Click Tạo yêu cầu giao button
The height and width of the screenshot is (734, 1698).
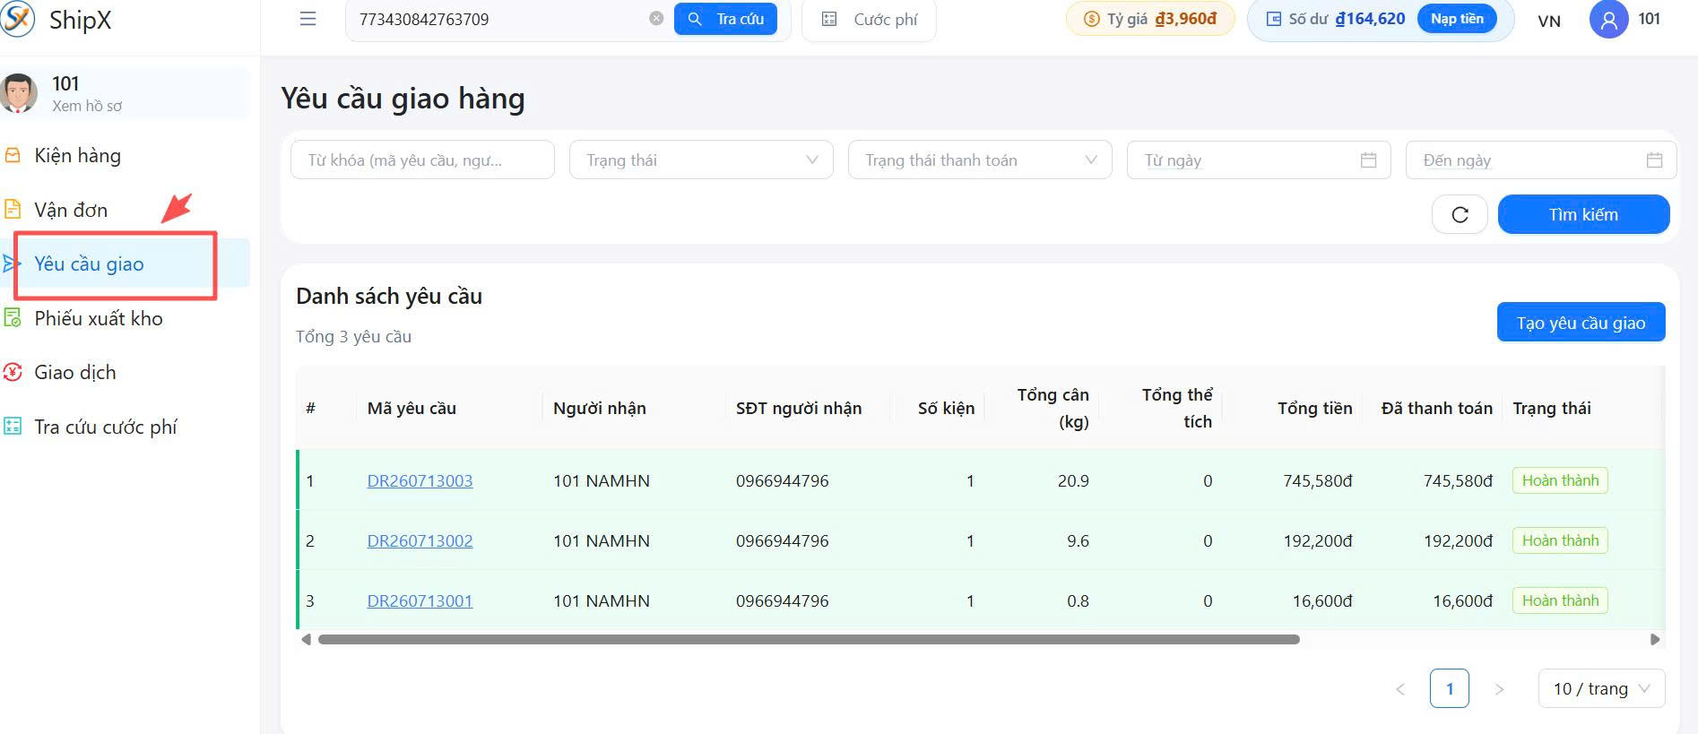1581,323
